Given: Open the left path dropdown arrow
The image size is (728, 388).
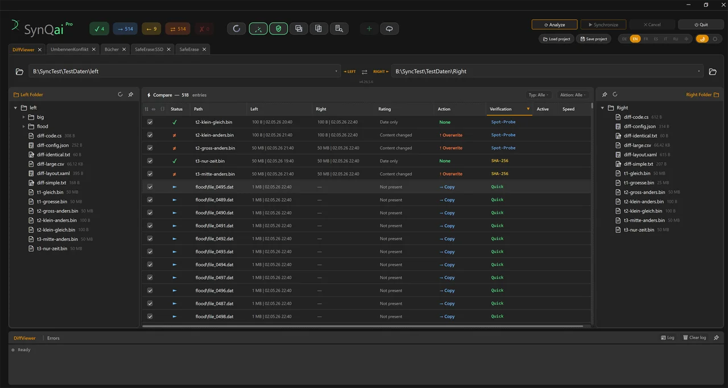Looking at the screenshot, I should coord(337,72).
